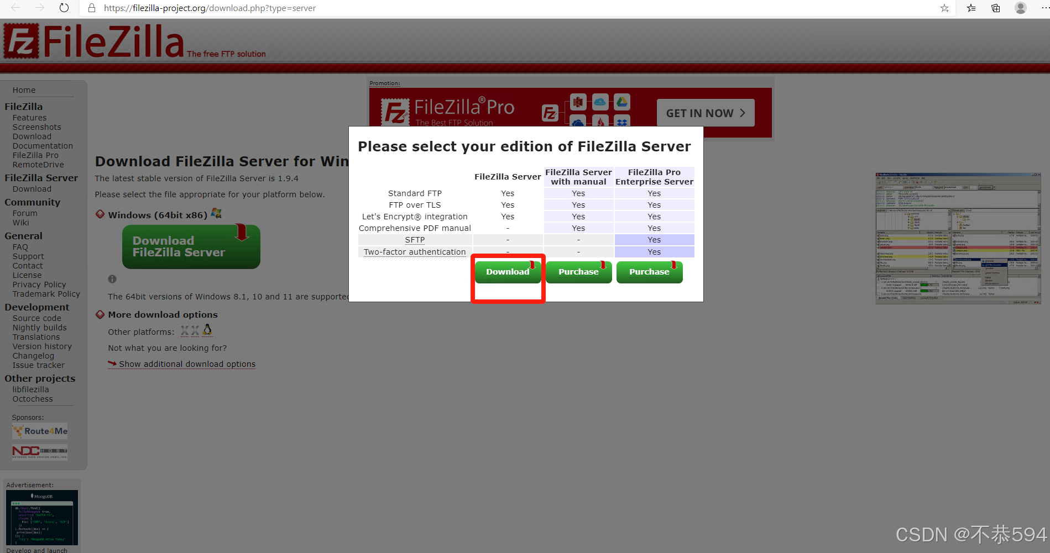Click the GET IN NOW promo button
This screenshot has width=1050, height=553.
coord(705,113)
